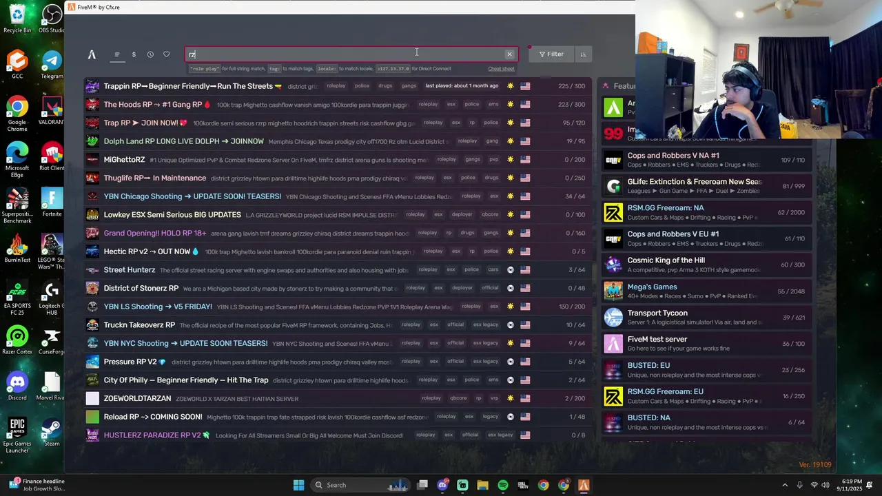Screen dimensions: 882x496
Task: Open the Cheat sheet link
Action: coord(501,69)
